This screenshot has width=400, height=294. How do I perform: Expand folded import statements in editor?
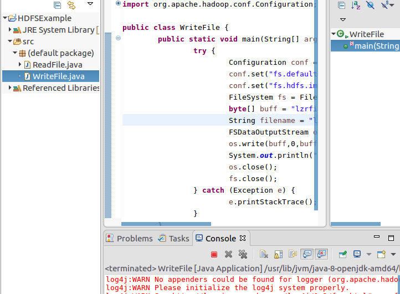pos(118,3)
